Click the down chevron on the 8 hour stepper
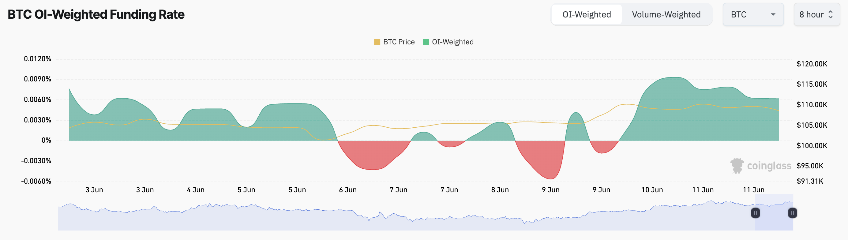This screenshot has width=848, height=240. pos(831,17)
